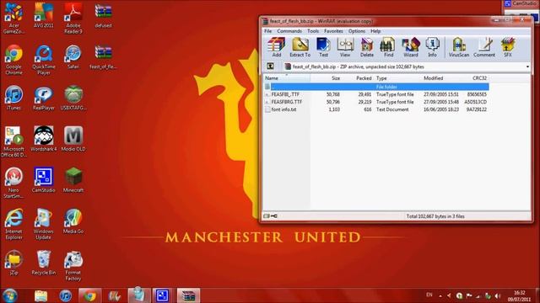Select USBXTAFG desktop icon
The image size is (540, 303).
pyautogui.click(x=73, y=98)
